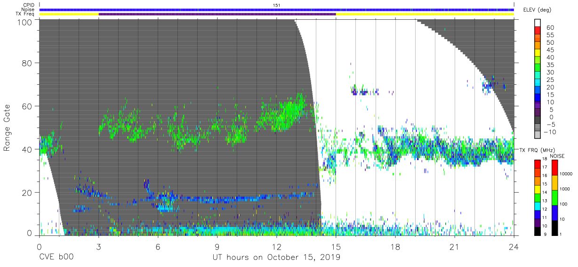The width and height of the screenshot is (578, 267).
Task: Click the TX Freq label above the plot
Action: [25, 14]
